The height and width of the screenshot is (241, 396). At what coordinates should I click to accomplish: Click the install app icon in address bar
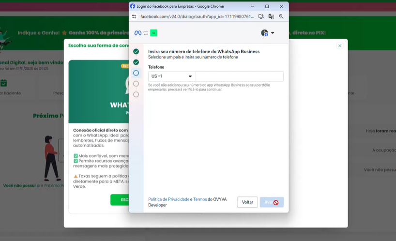click(261, 16)
